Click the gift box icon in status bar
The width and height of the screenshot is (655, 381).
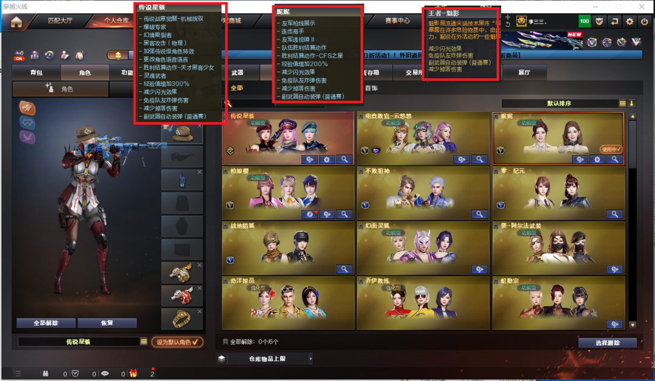[x=133, y=374]
